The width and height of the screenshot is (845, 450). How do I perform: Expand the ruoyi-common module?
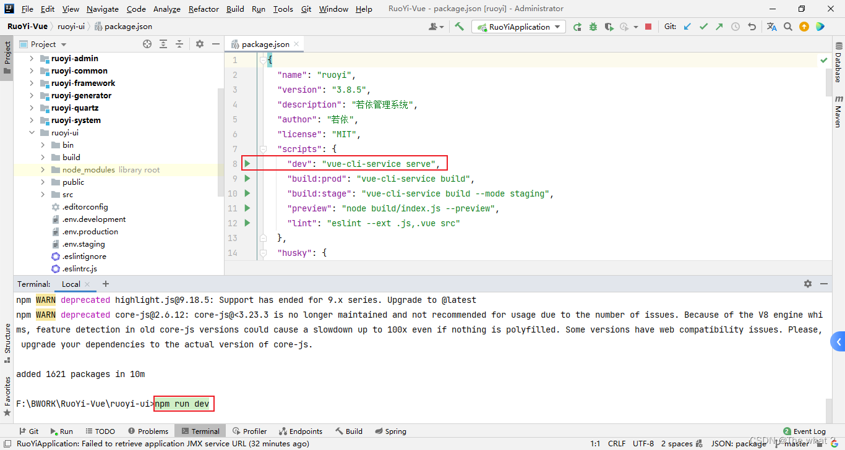coord(32,71)
